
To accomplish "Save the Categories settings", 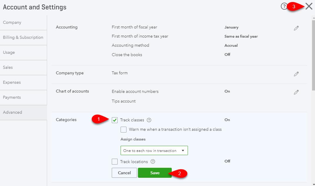I will pyautogui.click(x=155, y=173).
